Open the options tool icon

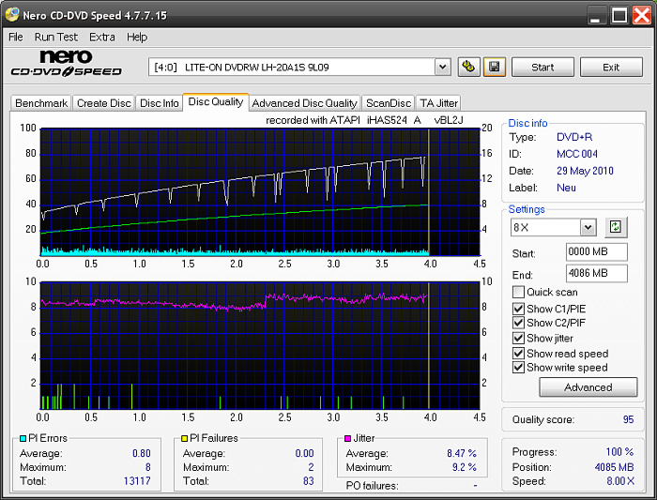469,67
